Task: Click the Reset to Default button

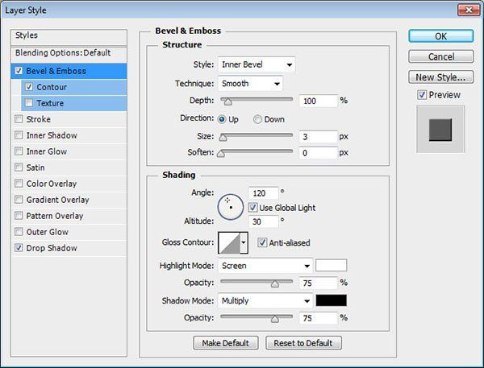Action: 304,343
